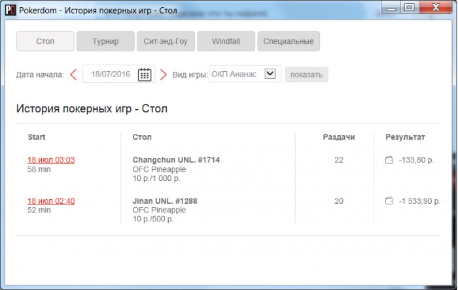The height and width of the screenshot is (290, 458).
Task: Select table name Jinan UNL. #1288
Action: pyautogui.click(x=165, y=201)
